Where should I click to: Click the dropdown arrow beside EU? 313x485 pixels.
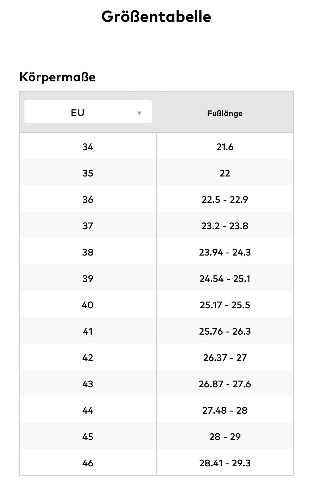(x=139, y=113)
